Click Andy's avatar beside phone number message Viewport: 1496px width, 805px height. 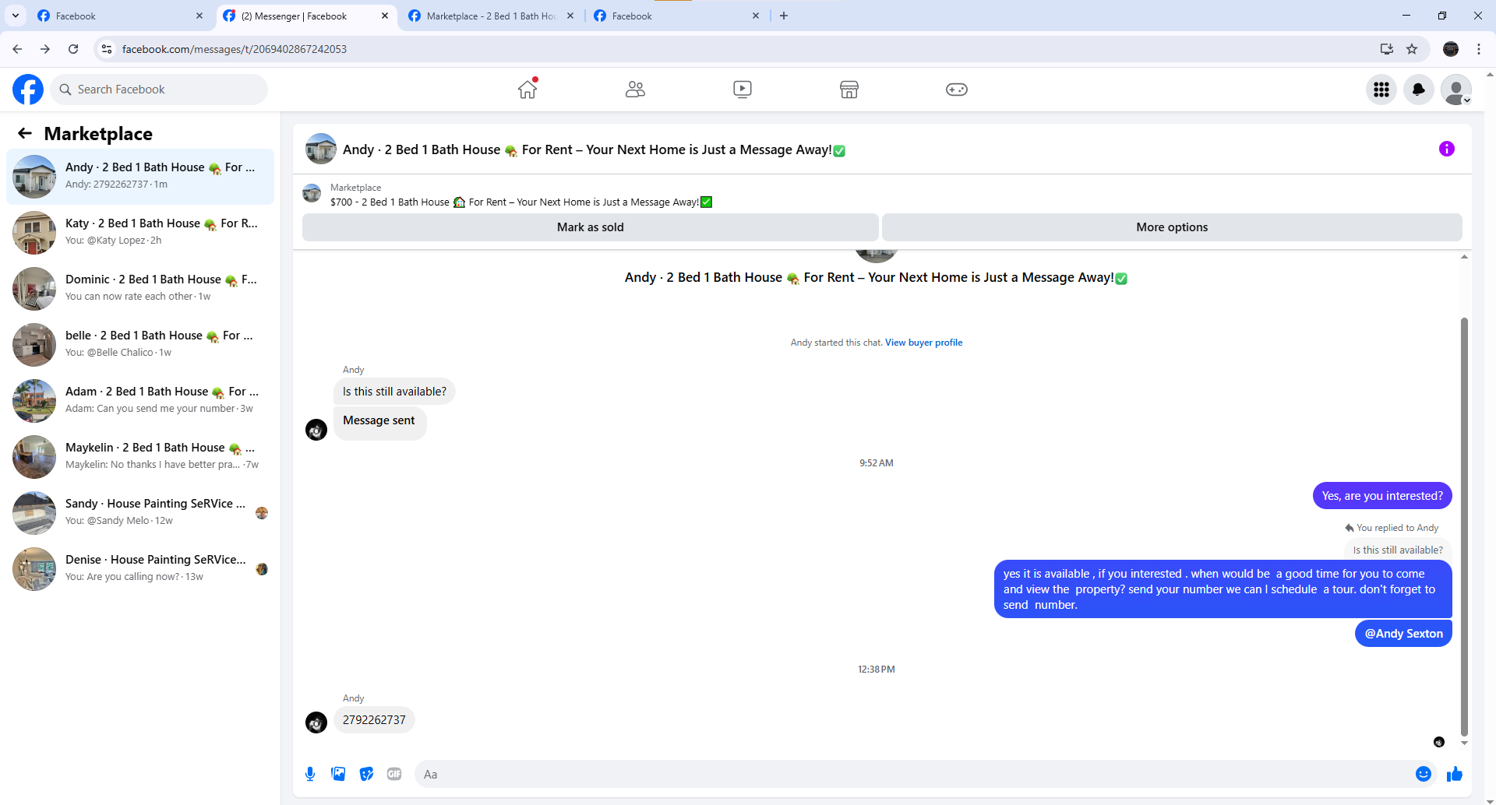point(316,722)
